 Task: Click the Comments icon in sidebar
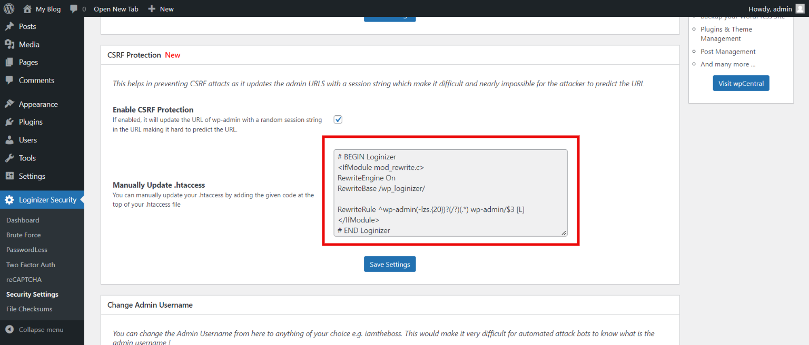tap(9, 80)
